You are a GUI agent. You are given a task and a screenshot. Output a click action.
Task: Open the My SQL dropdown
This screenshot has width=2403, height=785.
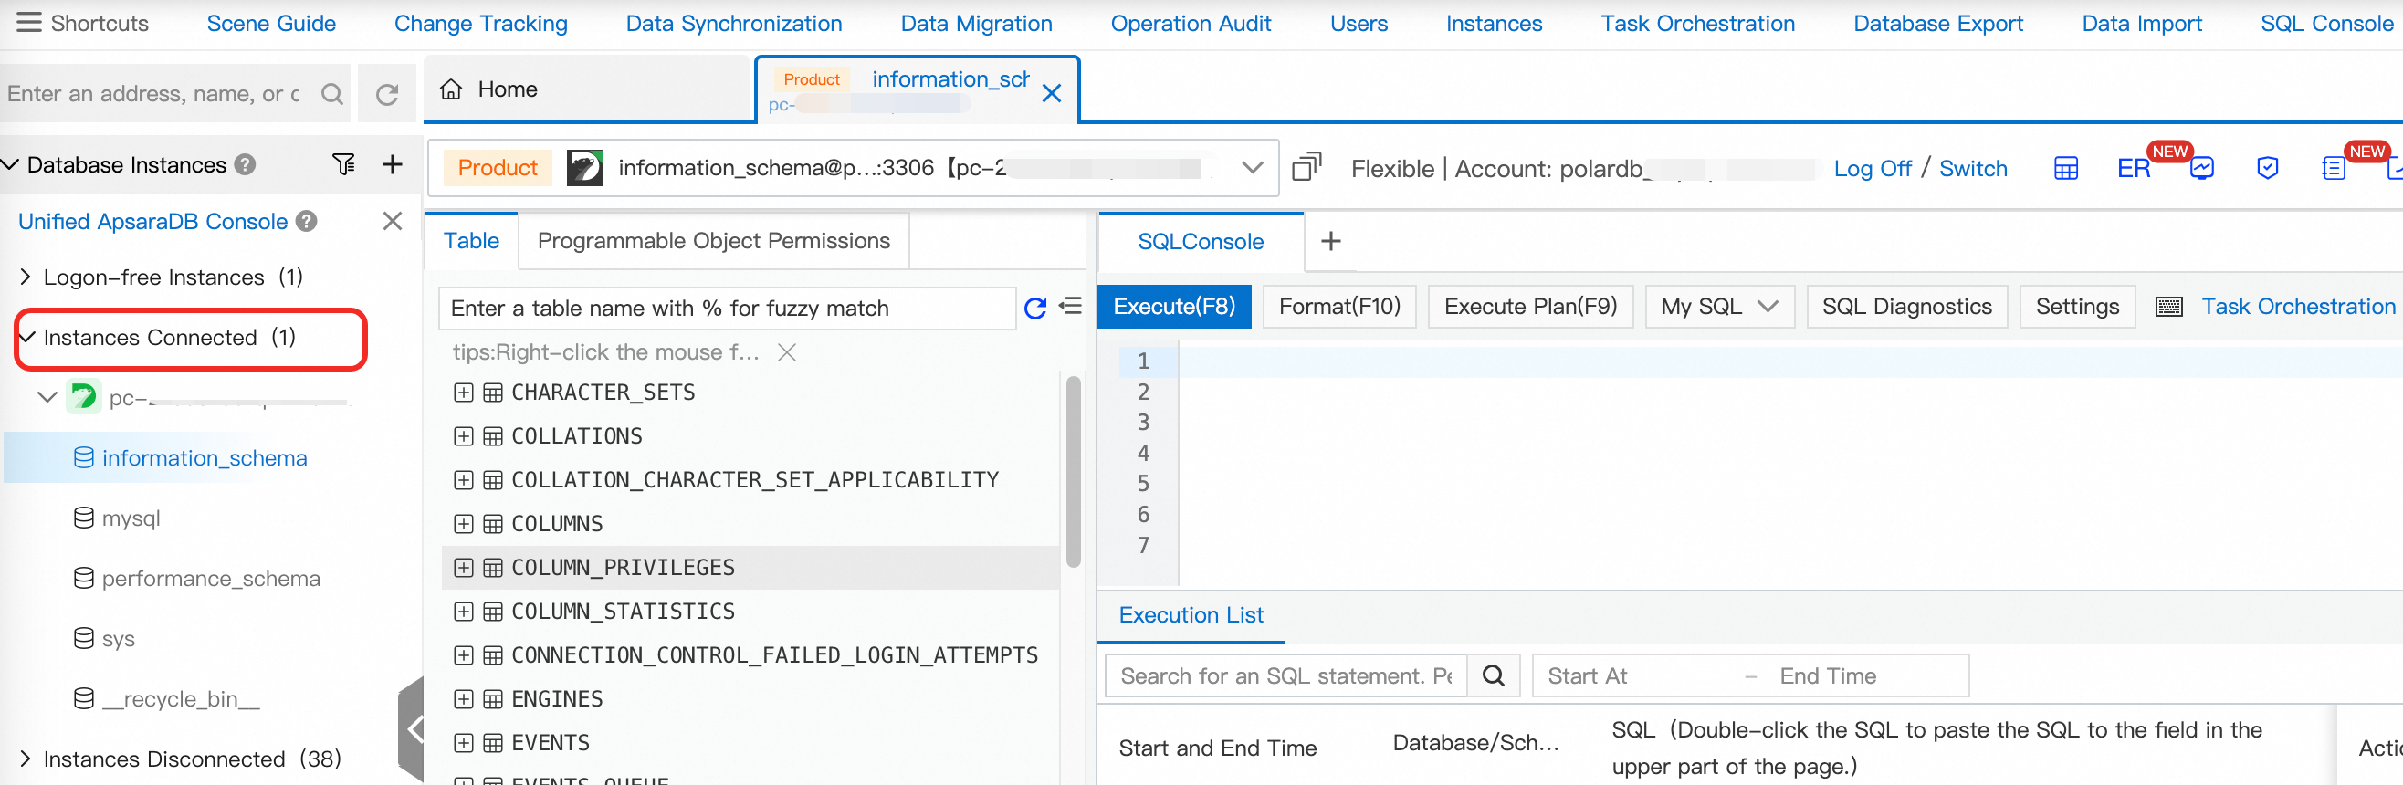coord(1718,307)
